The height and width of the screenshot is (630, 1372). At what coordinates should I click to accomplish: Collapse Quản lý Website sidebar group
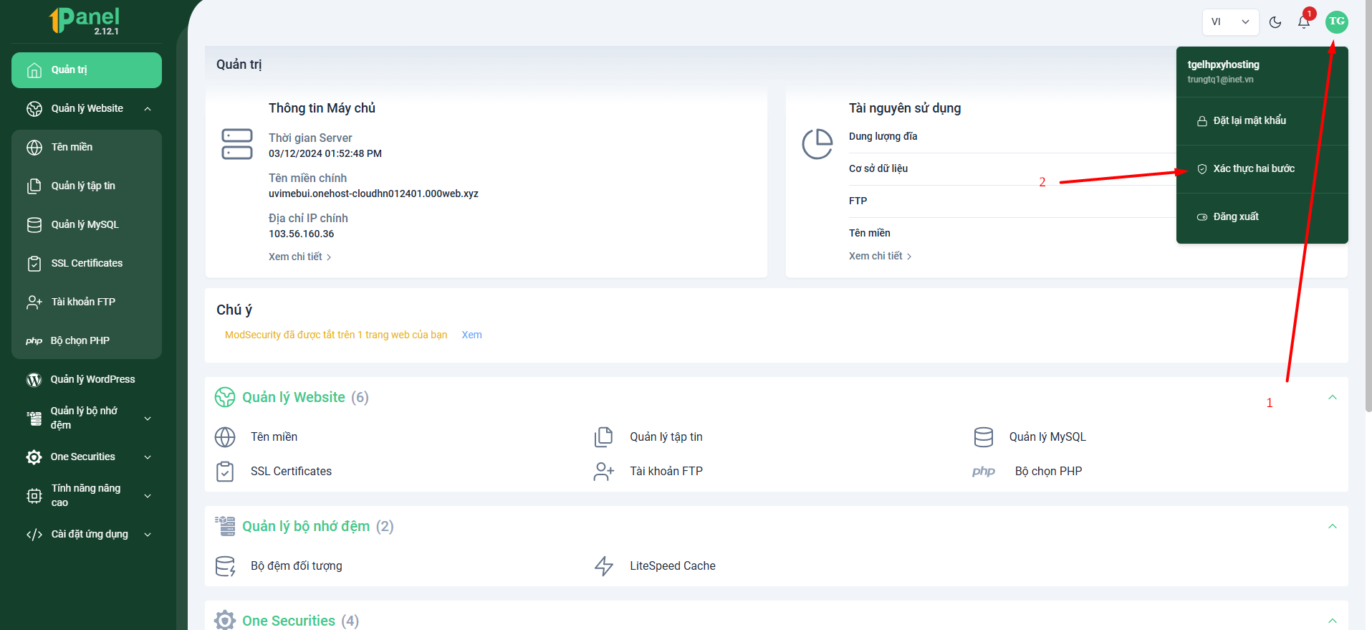[x=87, y=109]
